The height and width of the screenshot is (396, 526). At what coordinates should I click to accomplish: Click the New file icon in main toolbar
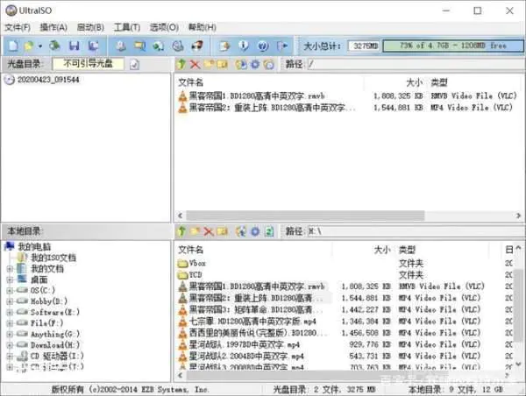tap(13, 46)
